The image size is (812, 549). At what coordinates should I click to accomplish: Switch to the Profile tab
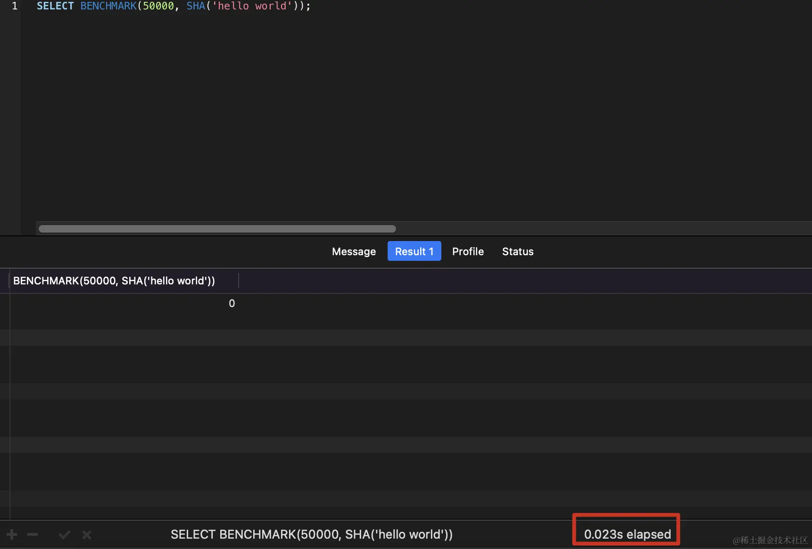click(468, 251)
